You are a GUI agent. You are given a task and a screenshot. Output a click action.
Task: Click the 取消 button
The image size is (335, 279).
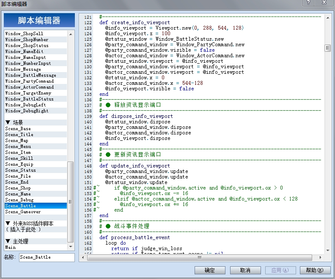click(245, 270)
